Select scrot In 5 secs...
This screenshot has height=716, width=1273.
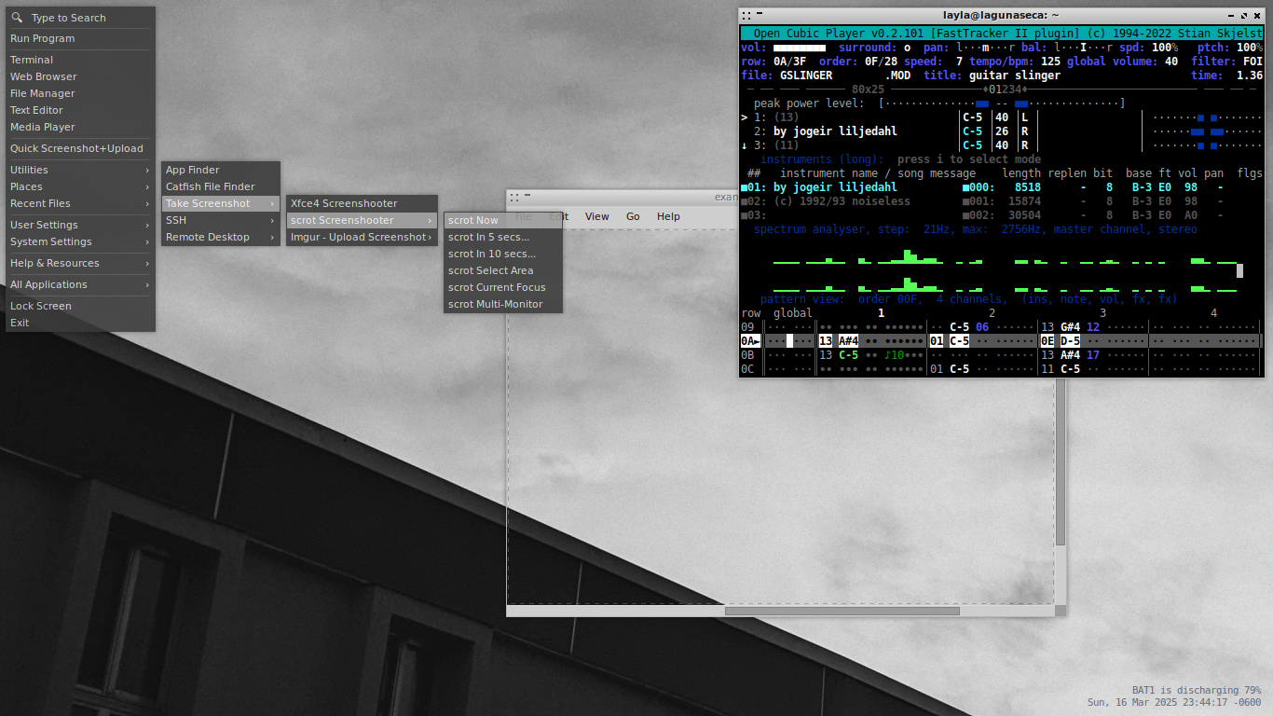(503, 237)
